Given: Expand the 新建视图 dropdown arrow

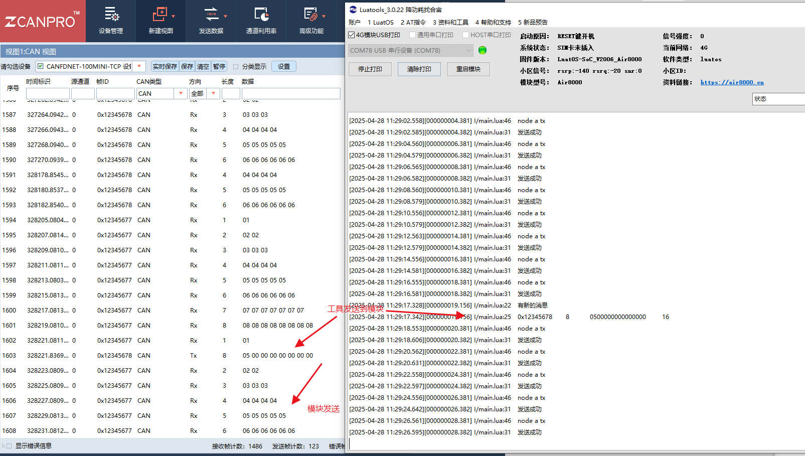Looking at the screenshot, I should click(174, 16).
